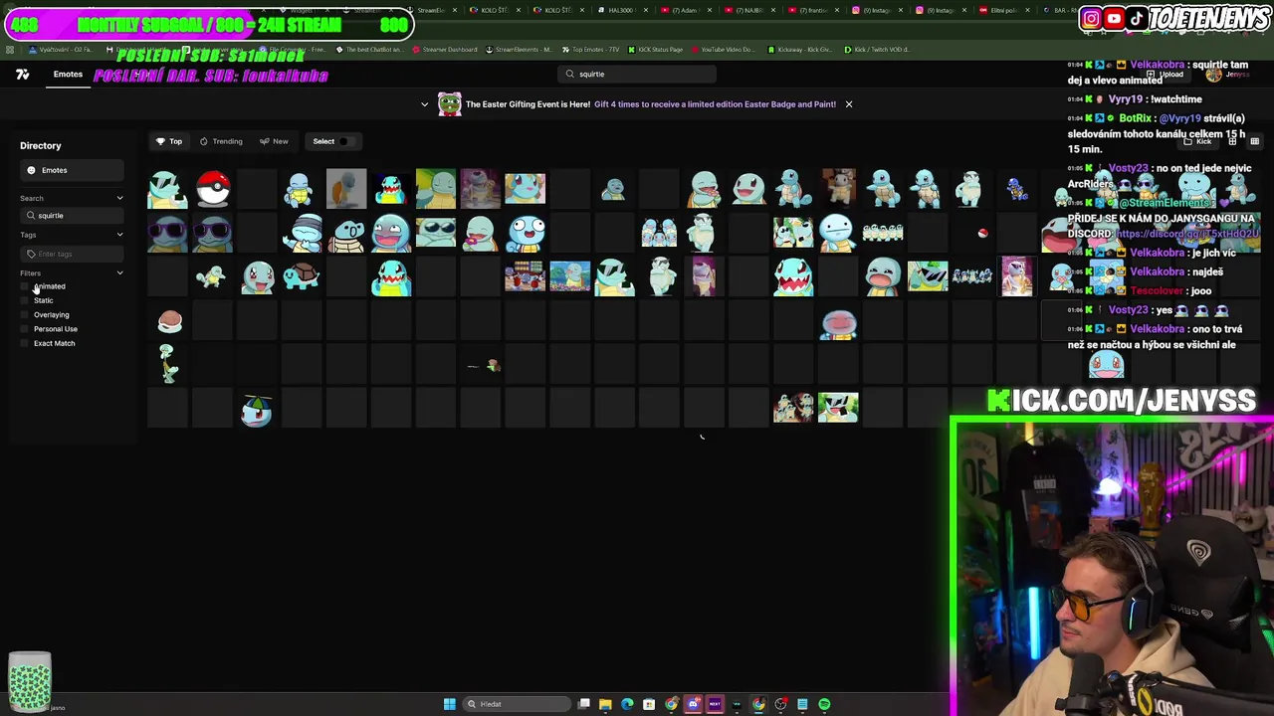Open Squirtle with sunglasses emote in first row
This screenshot has width=1274, height=716.
167,188
